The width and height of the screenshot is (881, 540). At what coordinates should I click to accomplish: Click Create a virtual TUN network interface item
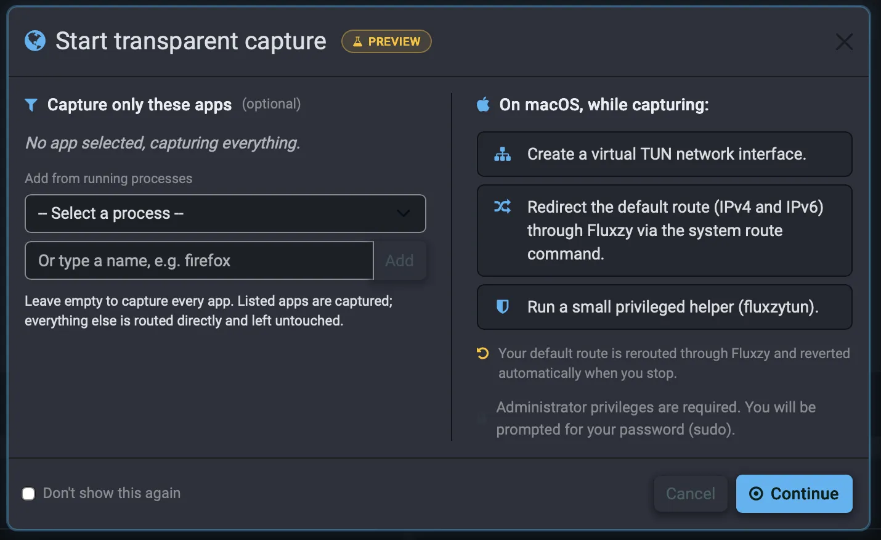[x=665, y=154]
